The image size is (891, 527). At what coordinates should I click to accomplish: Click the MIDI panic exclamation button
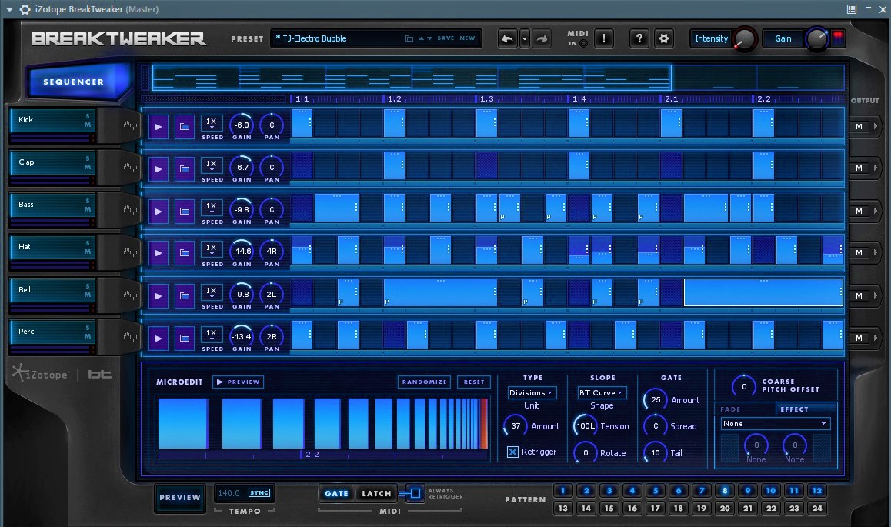pos(604,38)
